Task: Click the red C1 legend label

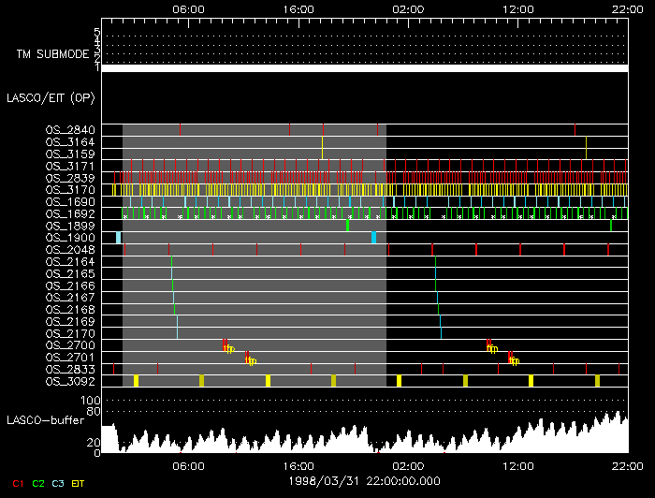Action: [x=16, y=483]
